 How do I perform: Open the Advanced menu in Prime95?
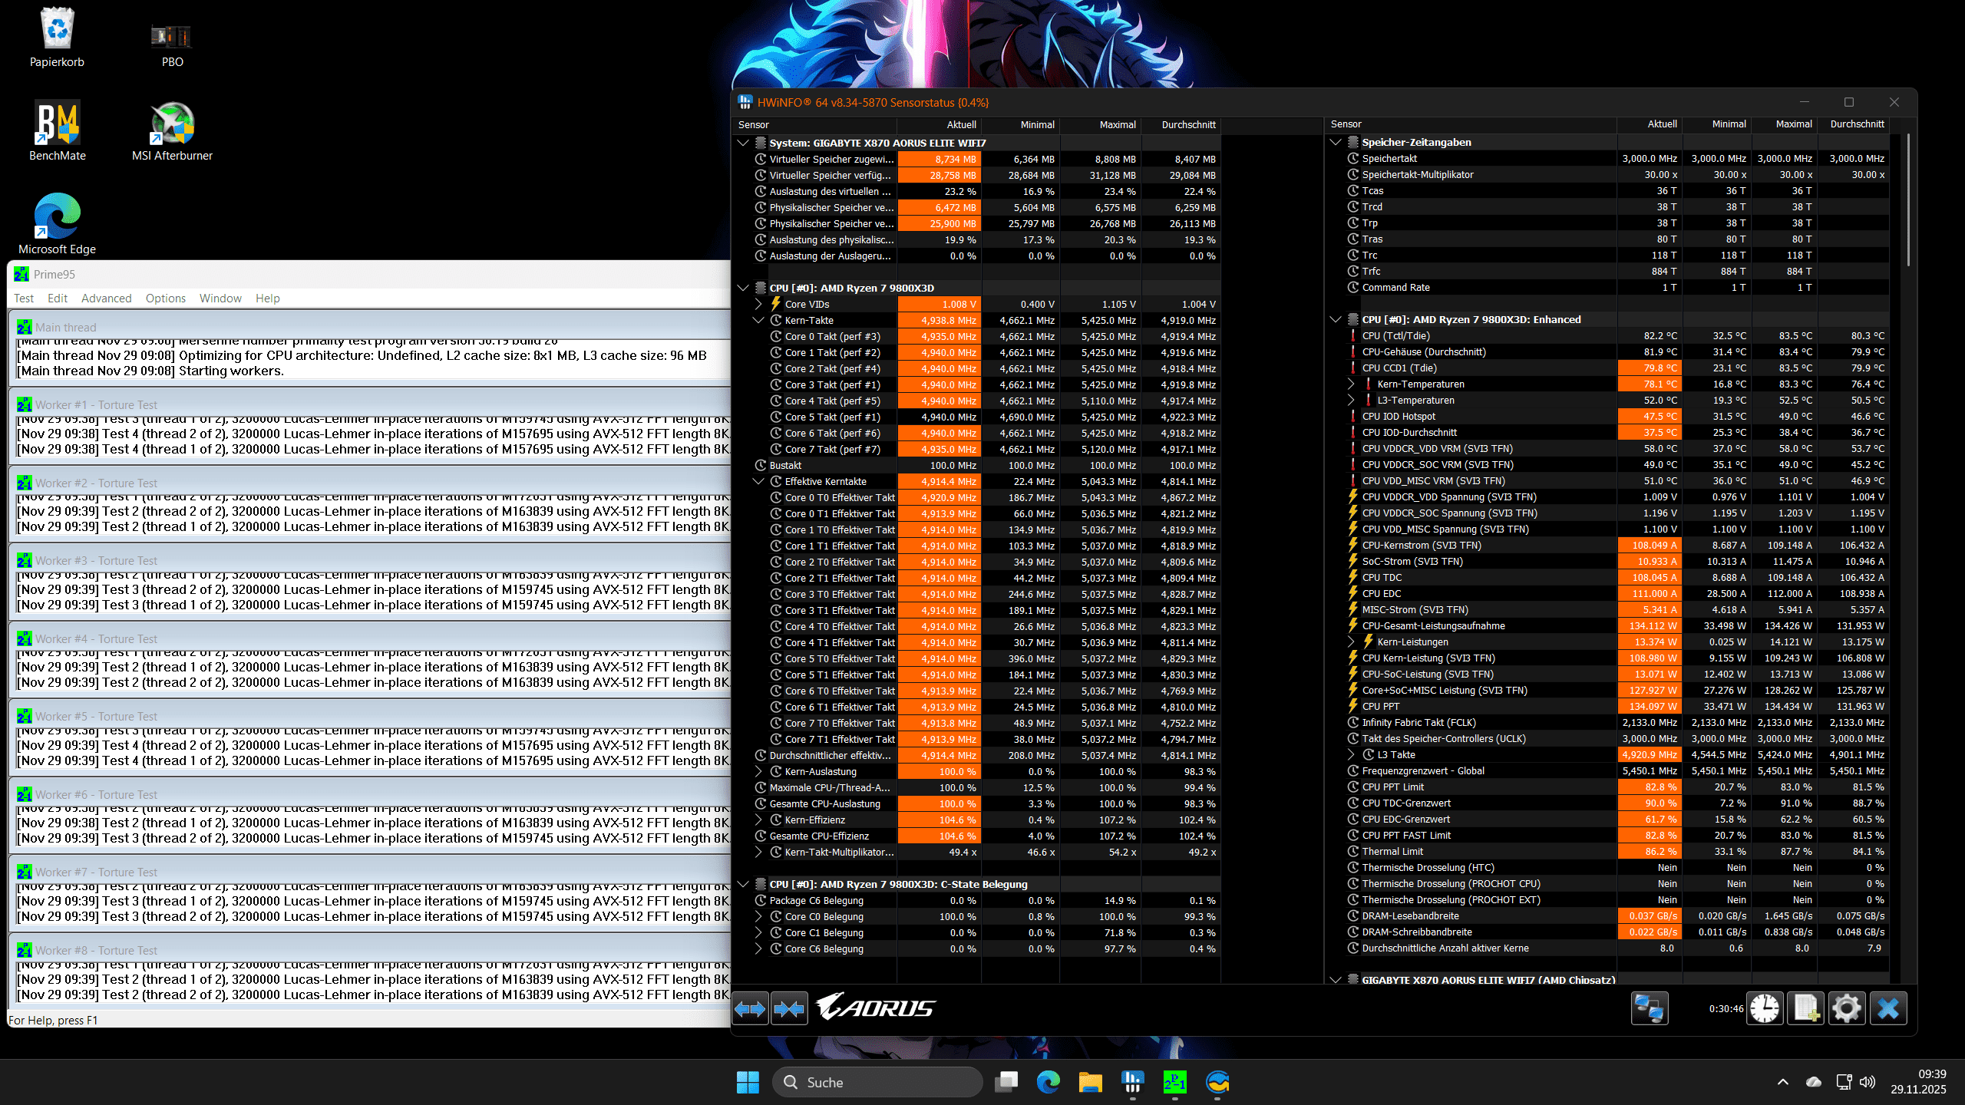click(106, 299)
